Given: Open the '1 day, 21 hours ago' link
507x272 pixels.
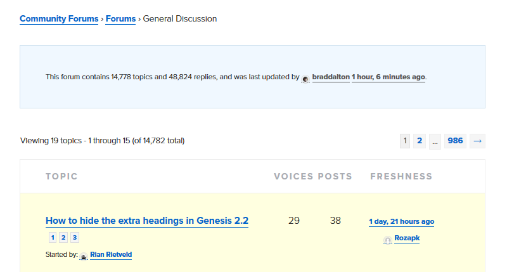Looking at the screenshot, I should click(x=401, y=221).
